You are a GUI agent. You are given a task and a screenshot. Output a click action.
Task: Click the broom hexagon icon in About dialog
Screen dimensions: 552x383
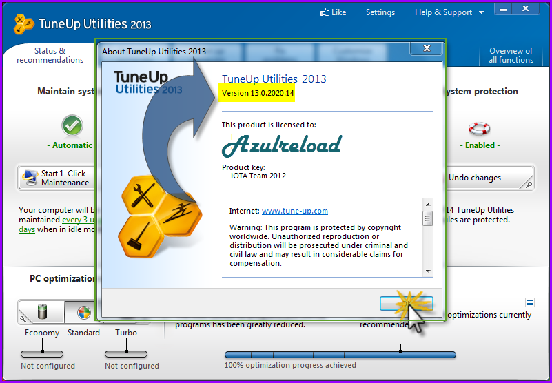click(141, 236)
